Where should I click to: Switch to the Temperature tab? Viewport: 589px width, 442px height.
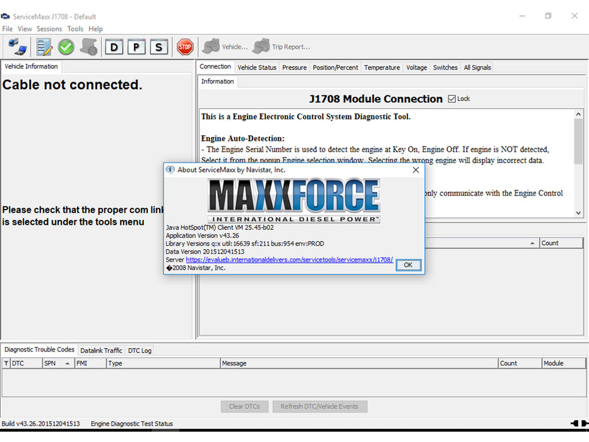tap(382, 68)
